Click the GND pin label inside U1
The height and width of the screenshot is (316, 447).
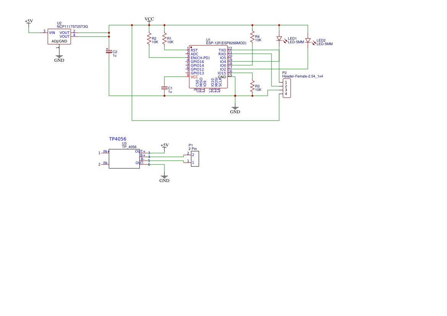pos(222,77)
